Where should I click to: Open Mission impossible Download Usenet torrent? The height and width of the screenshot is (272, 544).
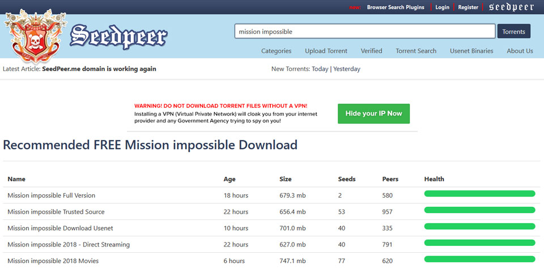(61, 228)
